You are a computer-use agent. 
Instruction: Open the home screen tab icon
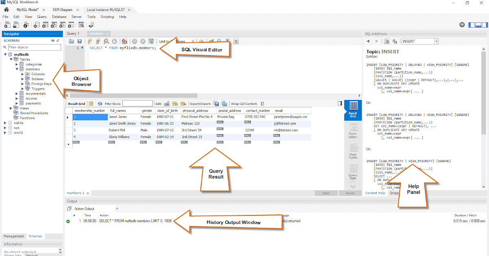coord(6,9)
